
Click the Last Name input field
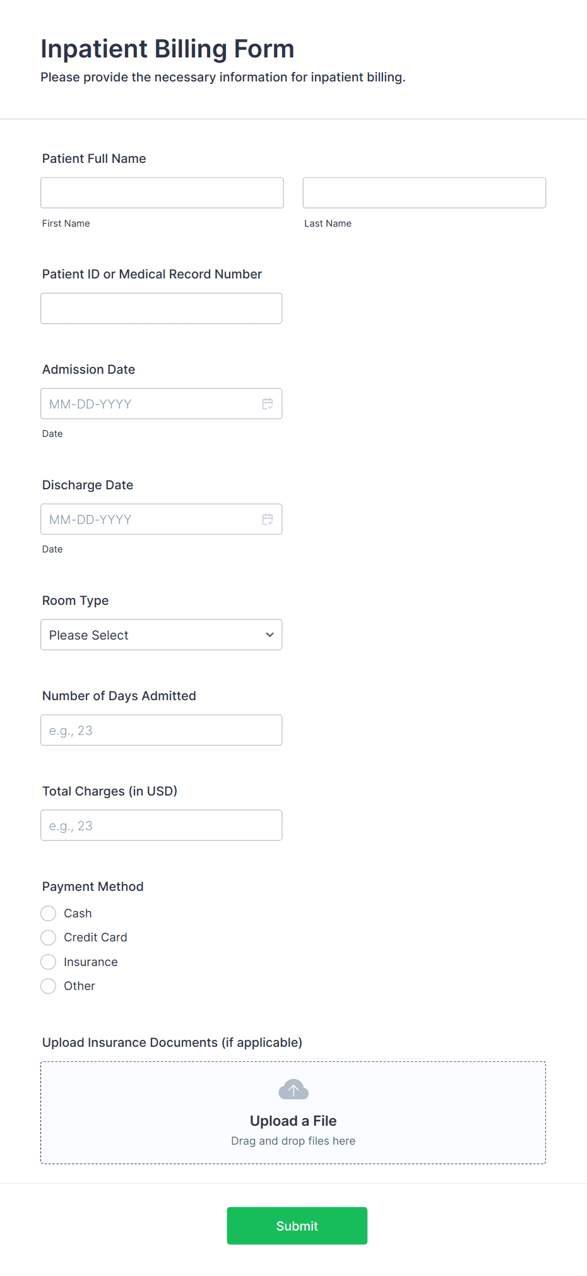point(424,193)
